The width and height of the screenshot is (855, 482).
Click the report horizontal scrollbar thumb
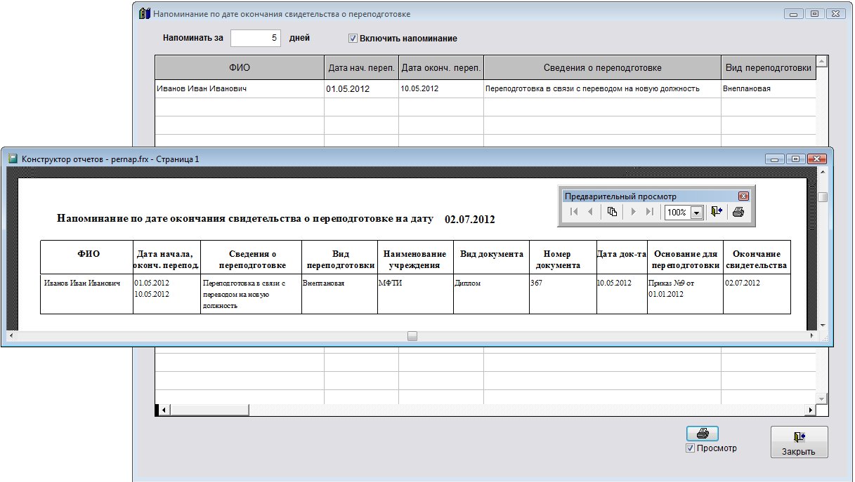click(x=412, y=336)
